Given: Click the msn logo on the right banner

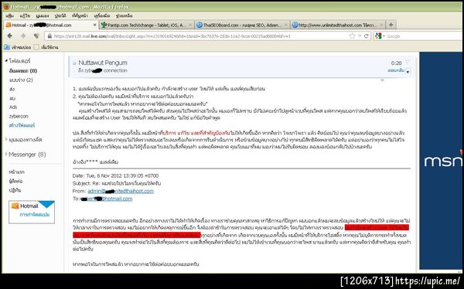Looking at the screenshot, I should tap(443, 160).
